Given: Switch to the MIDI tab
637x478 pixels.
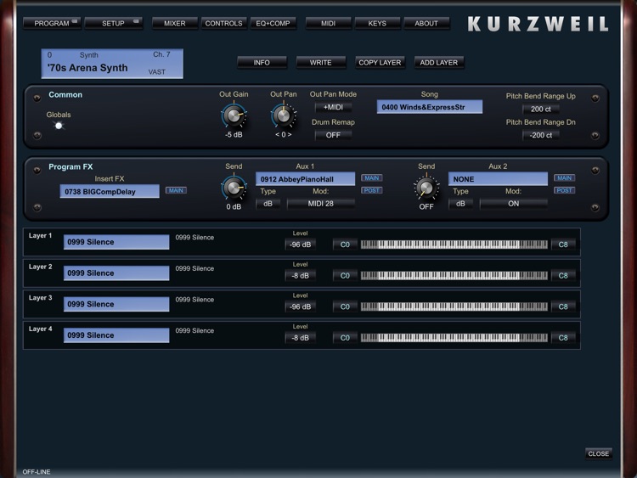Looking at the screenshot, I should pos(328,23).
